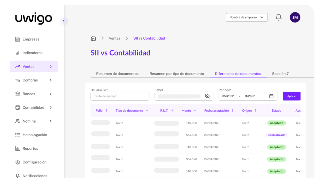Screen dimensions: 317x178
Task: Open Empresas from the sidebar
Action: (31, 39)
